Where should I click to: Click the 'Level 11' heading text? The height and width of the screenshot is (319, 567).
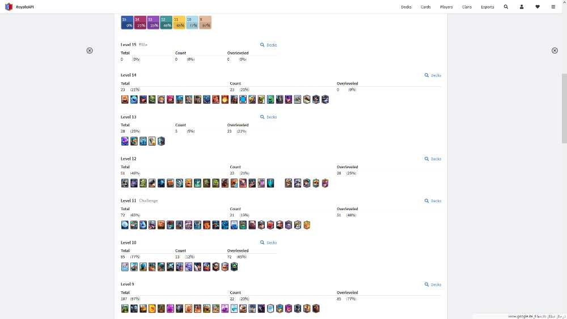tap(128, 201)
